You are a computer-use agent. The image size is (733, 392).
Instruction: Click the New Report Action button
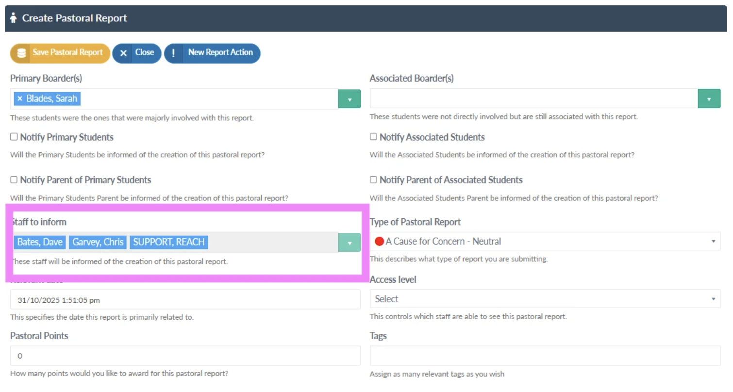[x=212, y=53]
